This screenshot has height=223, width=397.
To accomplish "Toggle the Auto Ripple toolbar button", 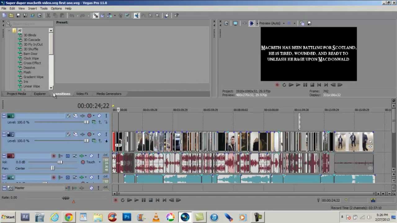I will pyautogui.click(x=109, y=15).
